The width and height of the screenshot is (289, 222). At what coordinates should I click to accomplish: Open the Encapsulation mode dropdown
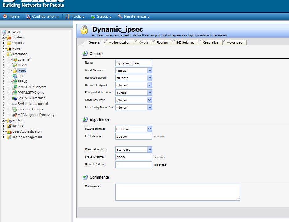(150, 93)
